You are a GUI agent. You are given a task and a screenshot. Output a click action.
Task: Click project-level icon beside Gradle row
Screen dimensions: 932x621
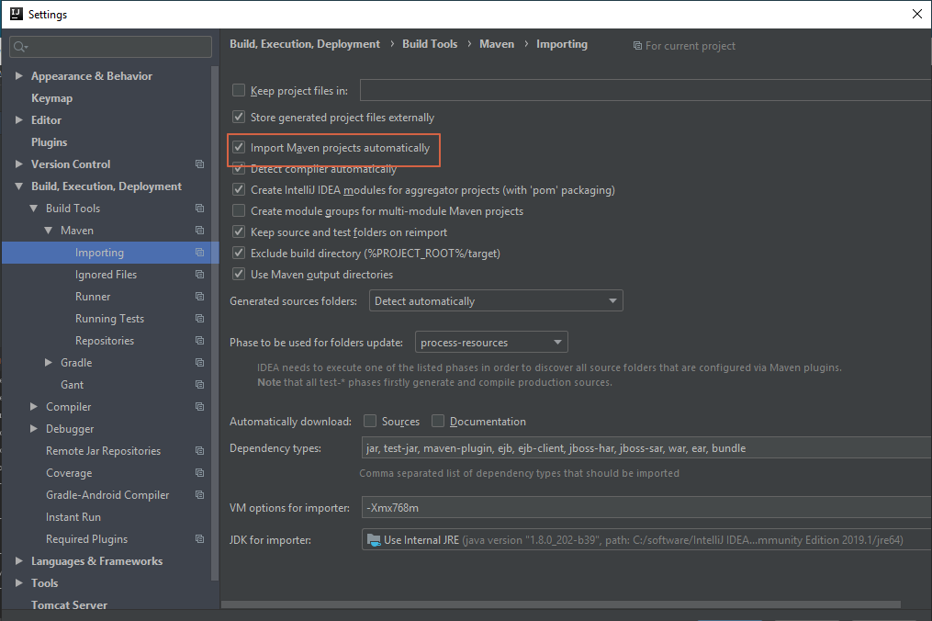click(x=200, y=362)
